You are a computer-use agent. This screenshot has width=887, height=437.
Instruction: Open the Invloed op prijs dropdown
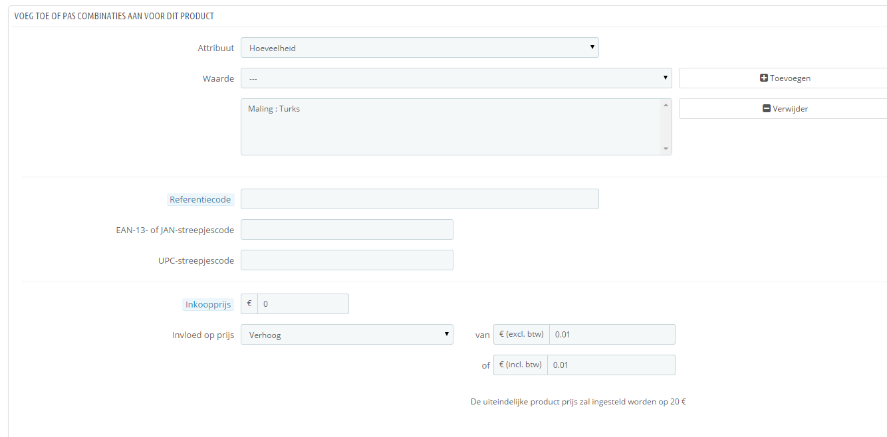(x=346, y=335)
